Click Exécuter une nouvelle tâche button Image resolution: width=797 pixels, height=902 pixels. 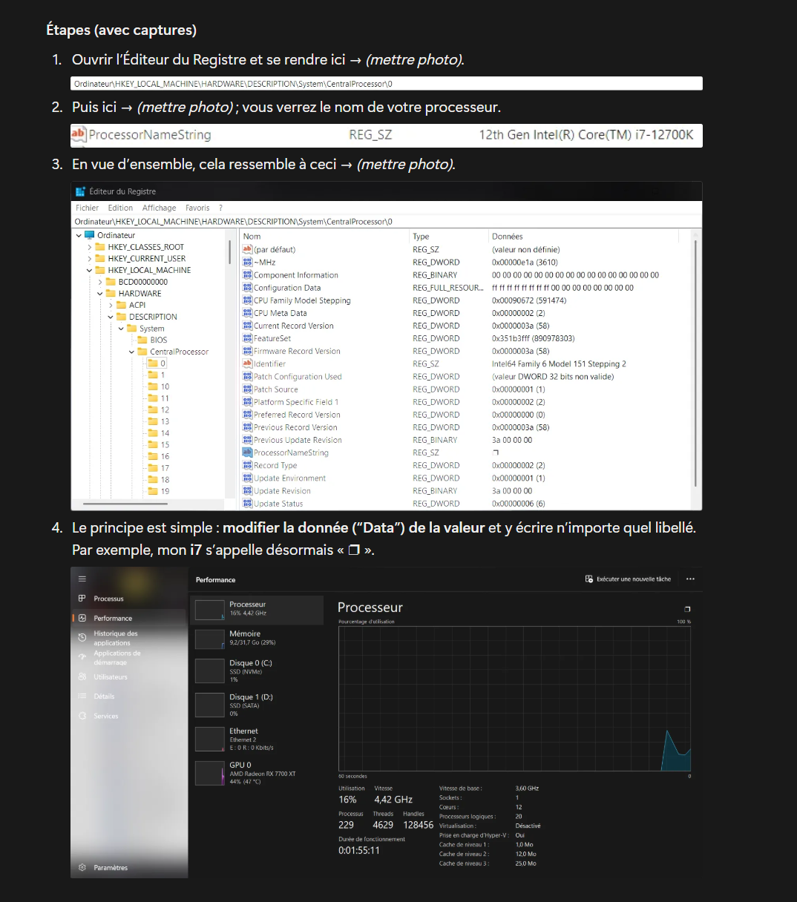(x=628, y=579)
